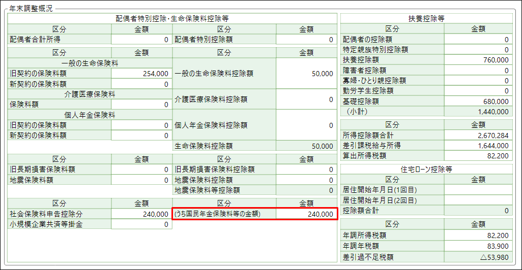Select 新契約の保険料額 field under 一般の生命保険料
Image resolution: width=522 pixels, height=270 pixels.
141,84
